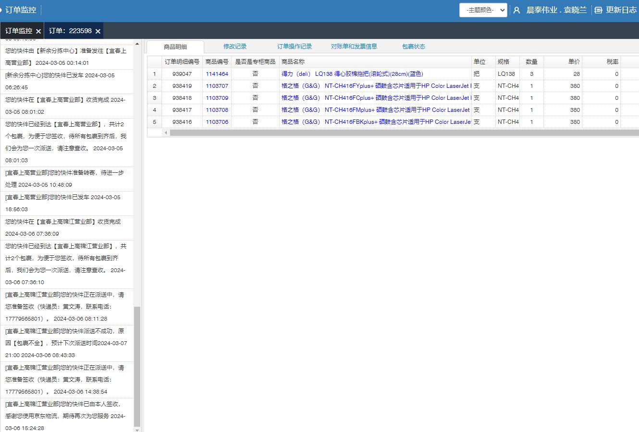
Task: Click the 把 unit cell
Action: tap(483, 74)
